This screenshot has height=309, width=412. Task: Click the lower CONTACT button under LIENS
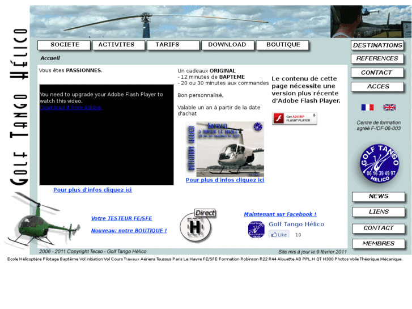coord(379,228)
